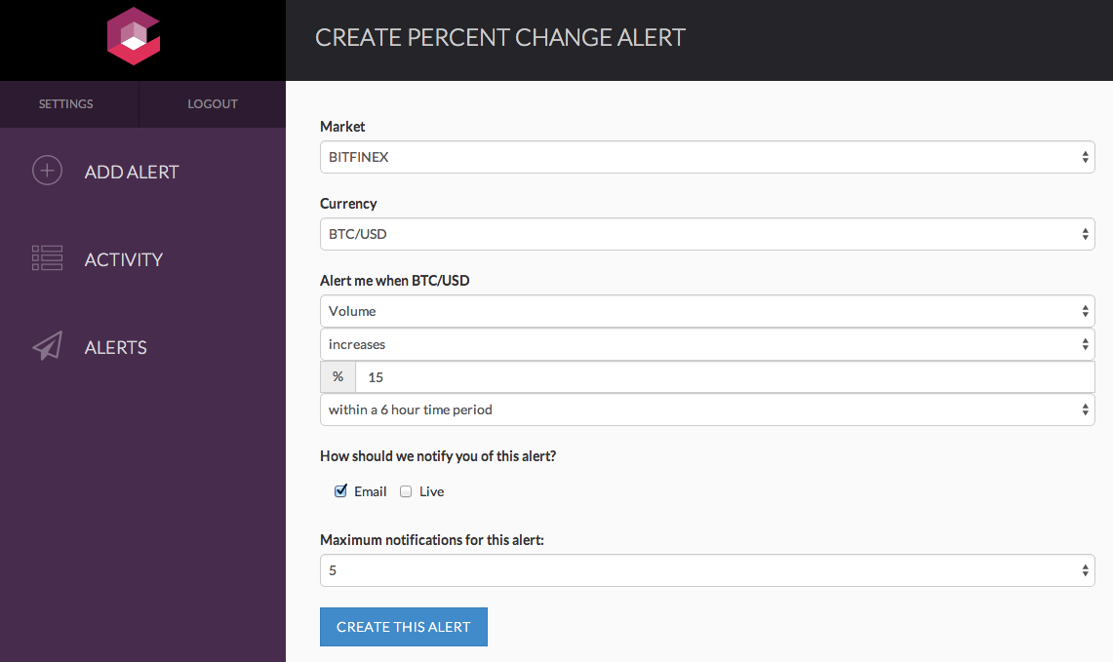Click the Add Alert plus circle icon
The width and height of the screenshot is (1113, 662).
(47, 172)
